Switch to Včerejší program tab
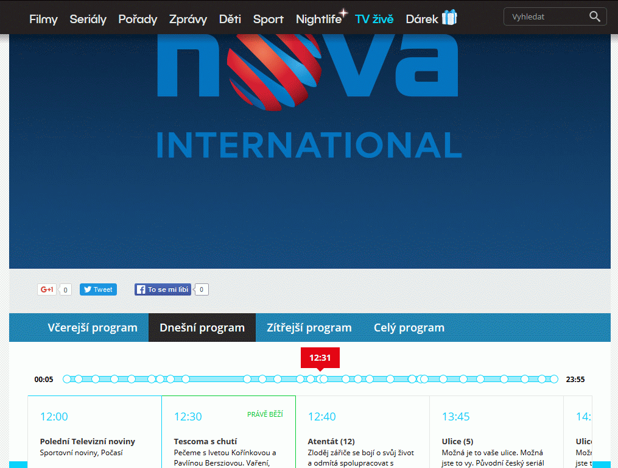Viewport: 618px width, 468px height. (93, 328)
